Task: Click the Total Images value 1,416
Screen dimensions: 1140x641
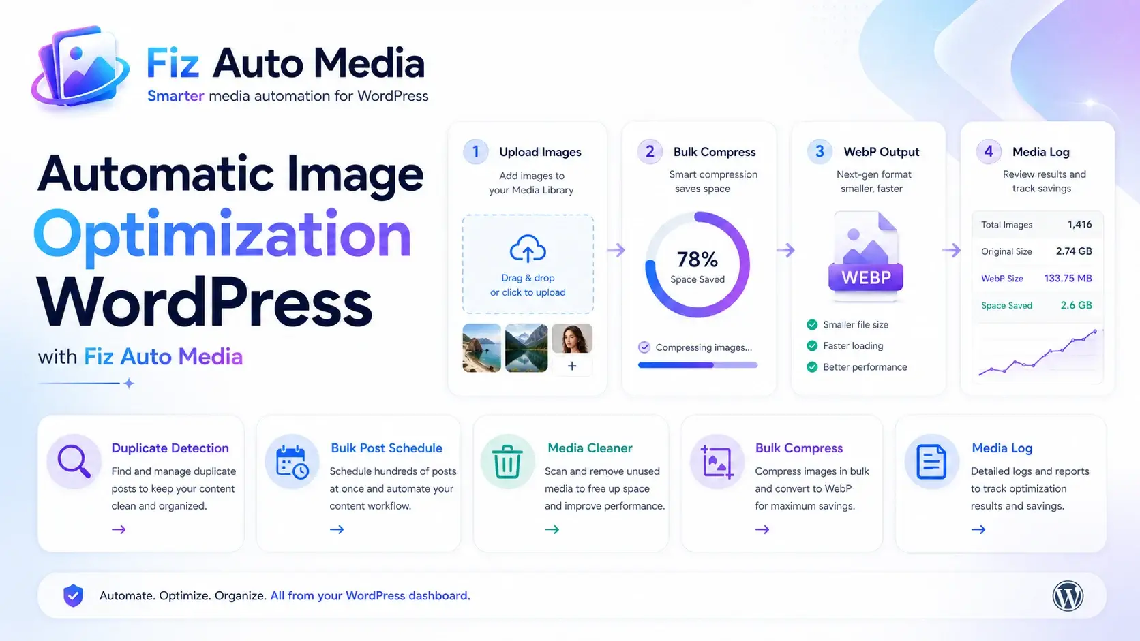Action: [1080, 224]
